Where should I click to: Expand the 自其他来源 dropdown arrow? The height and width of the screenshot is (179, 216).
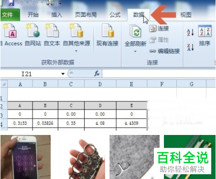76,51
